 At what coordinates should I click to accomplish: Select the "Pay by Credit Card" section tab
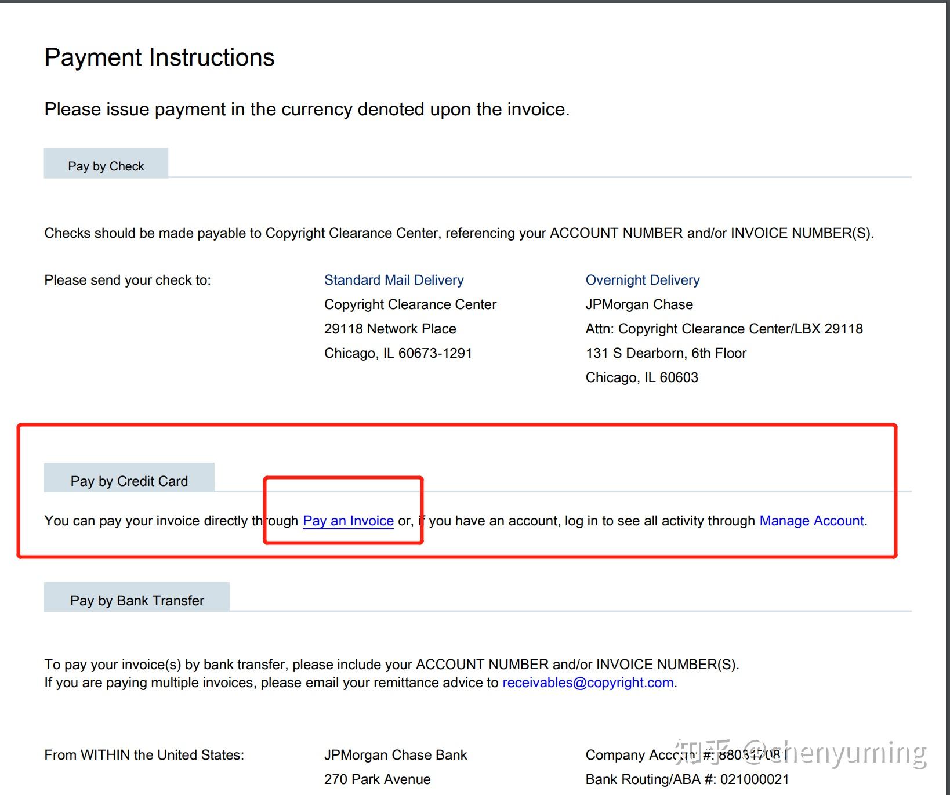pos(129,481)
